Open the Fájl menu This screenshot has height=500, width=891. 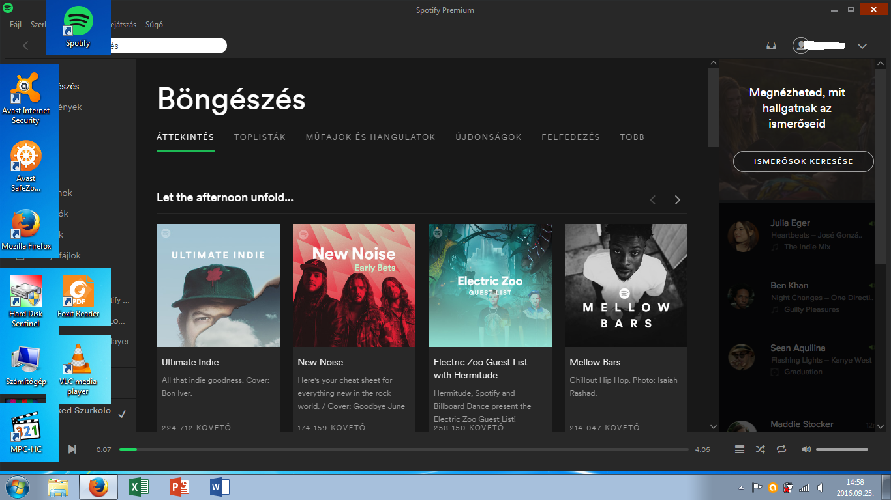click(x=16, y=25)
